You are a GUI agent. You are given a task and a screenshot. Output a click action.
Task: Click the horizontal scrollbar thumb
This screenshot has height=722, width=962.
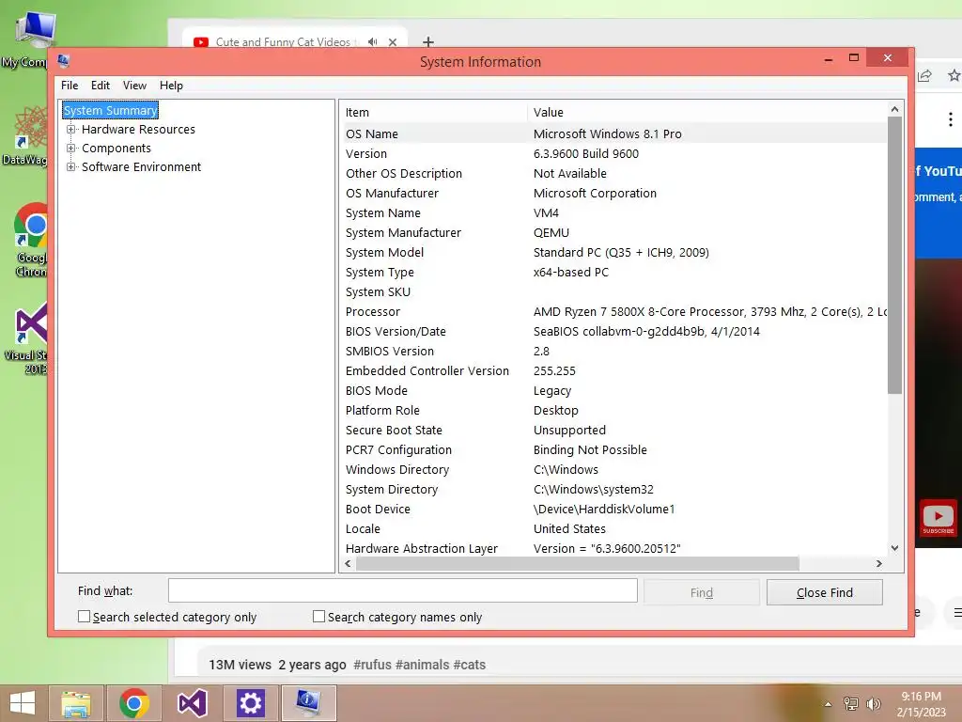click(x=578, y=564)
